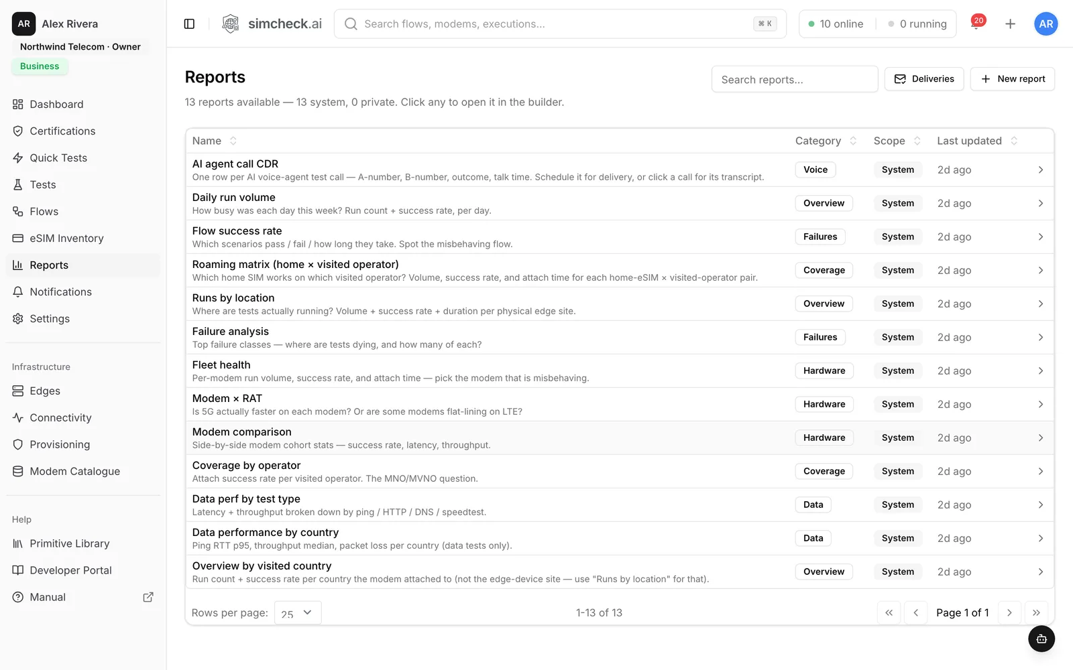Open the Fleet health row chevron
This screenshot has width=1073, height=670.
1041,371
